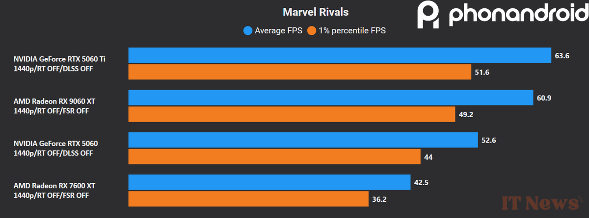
Task: Select the RTX 5060 average FPS bar
Action: pyautogui.click(x=303, y=140)
